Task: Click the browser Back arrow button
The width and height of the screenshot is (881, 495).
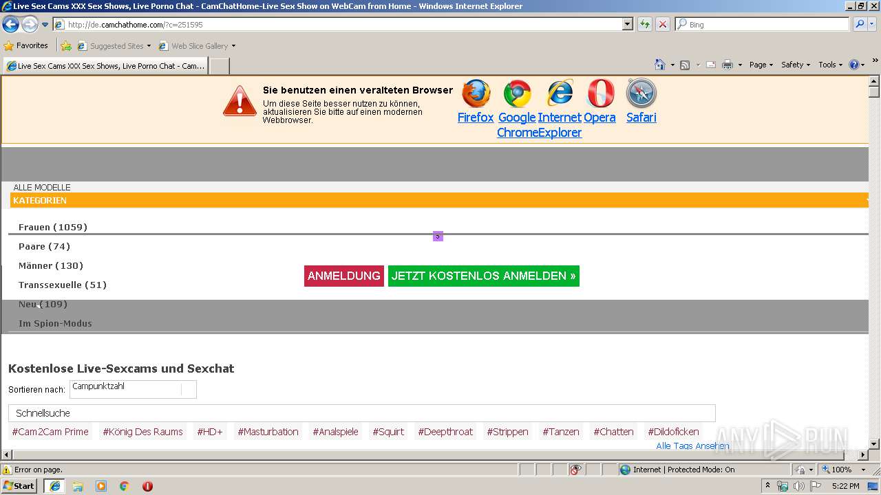Action: pos(10,25)
